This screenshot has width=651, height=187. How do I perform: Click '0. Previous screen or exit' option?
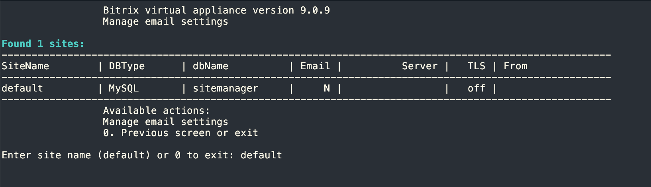click(180, 133)
